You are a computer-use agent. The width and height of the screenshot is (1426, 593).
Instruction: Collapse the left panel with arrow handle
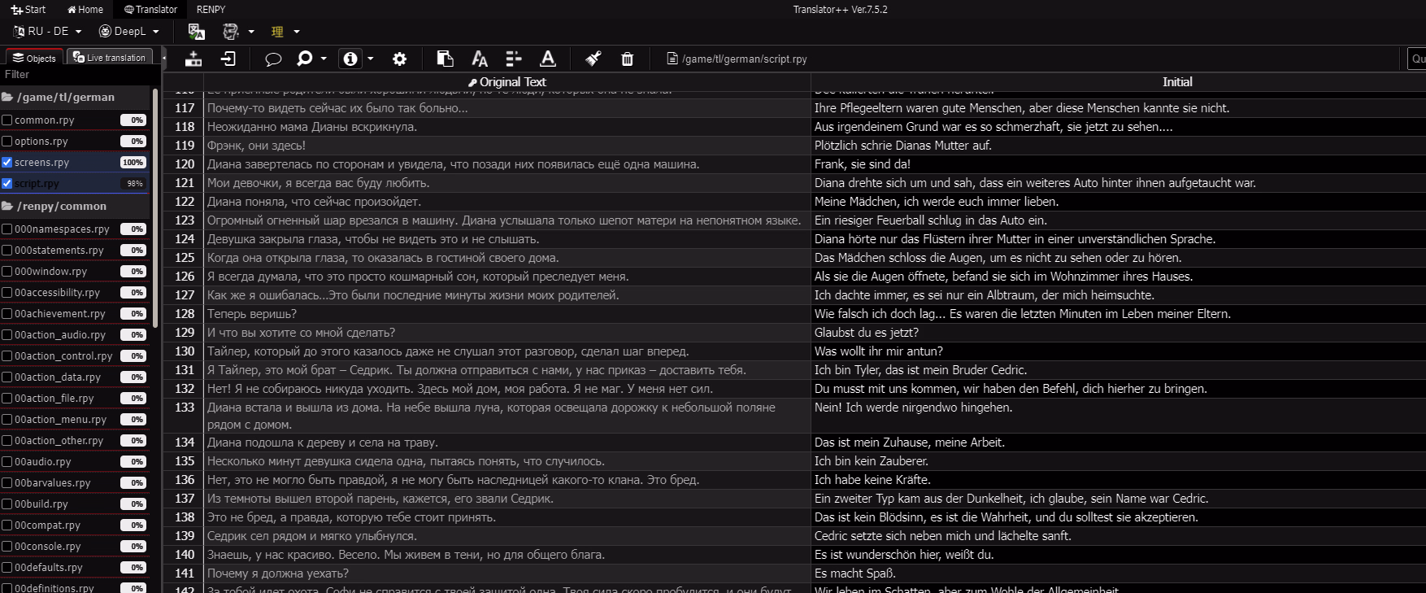coord(163,58)
